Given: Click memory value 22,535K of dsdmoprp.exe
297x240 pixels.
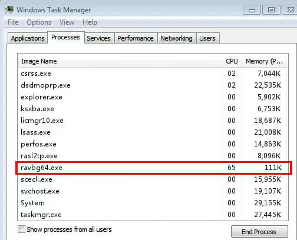Looking at the screenshot, I should (268, 85).
